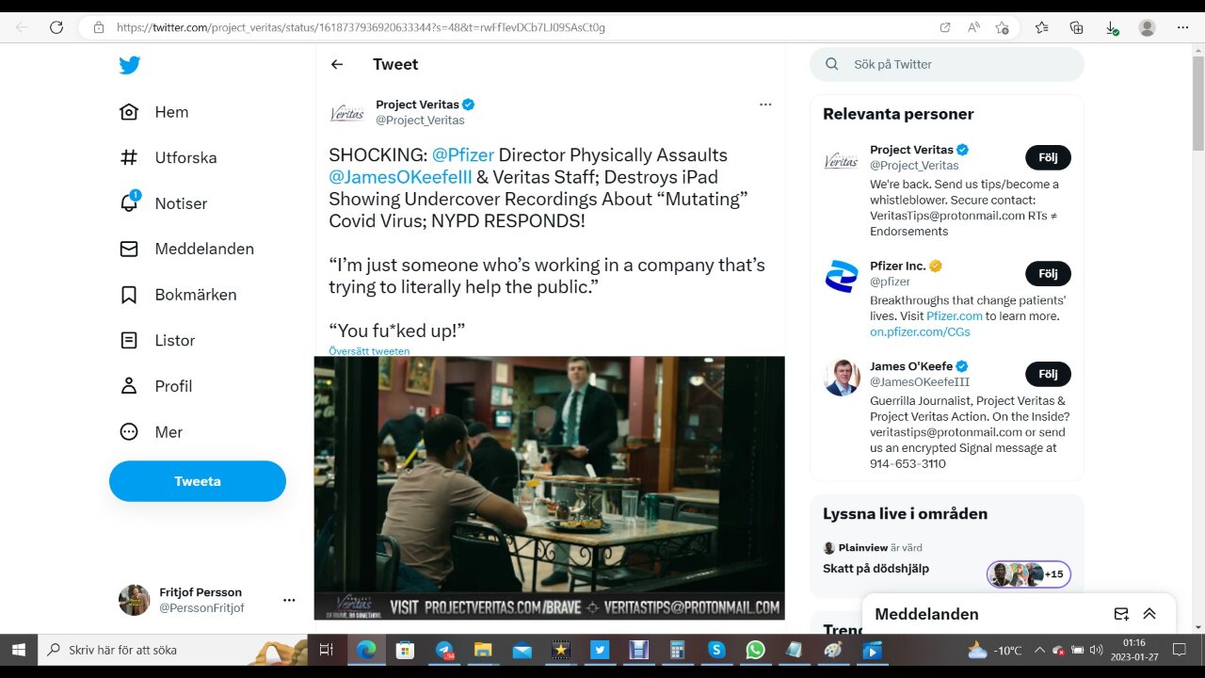1205x678 pixels.
Task: Click the browser back arrow
Action: pyautogui.click(x=21, y=27)
